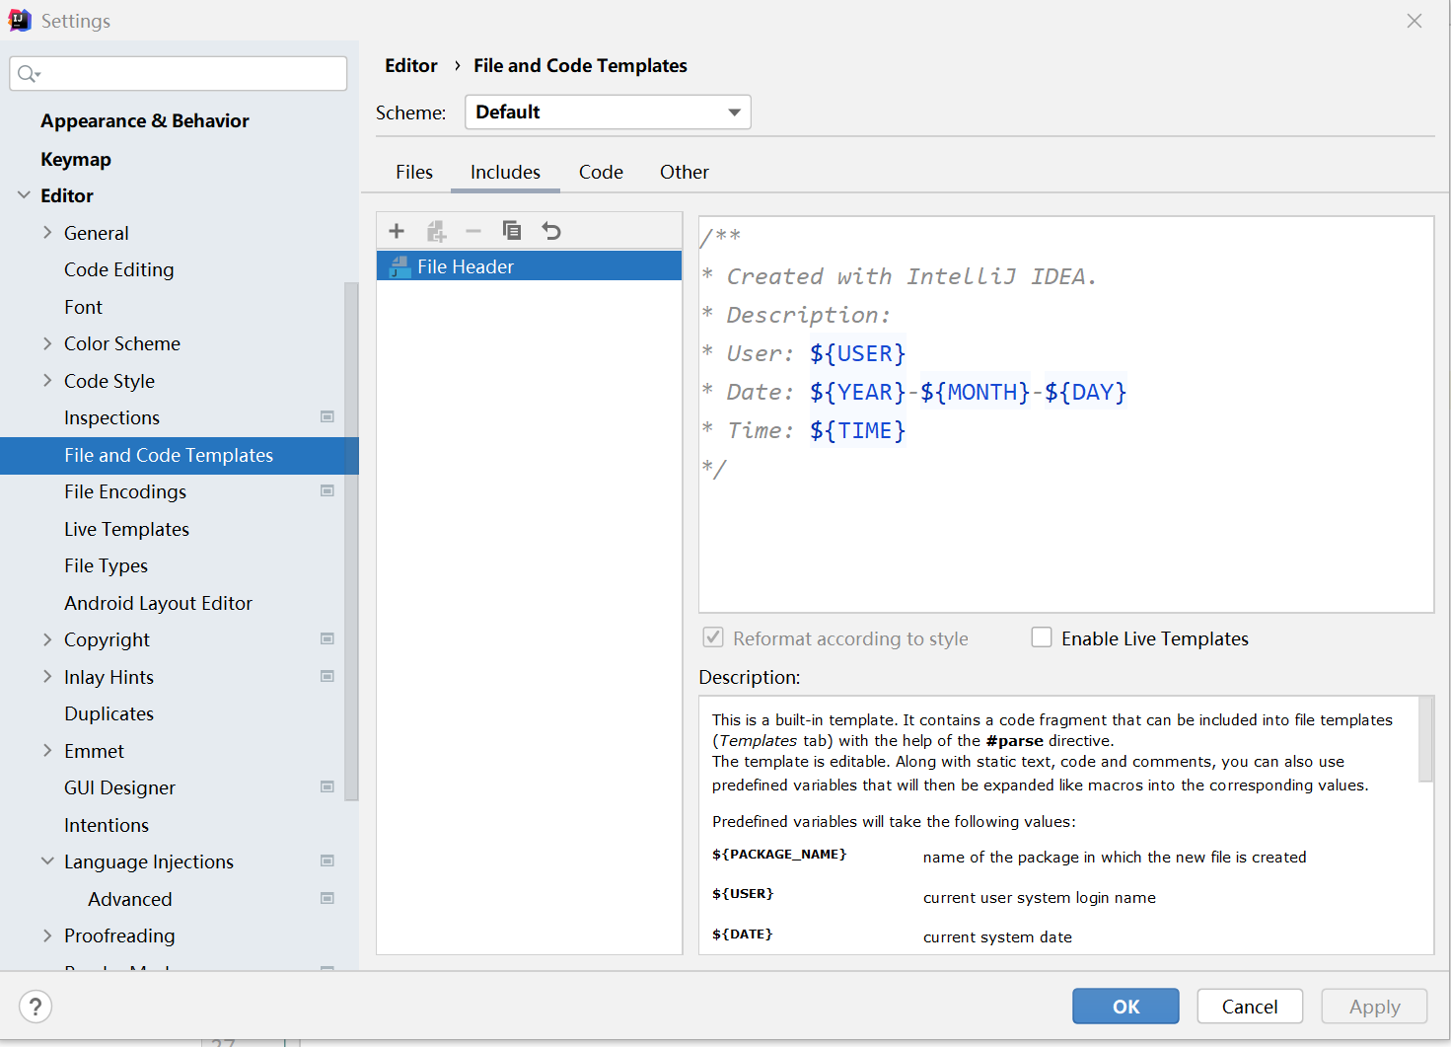Click the Revert to original template icon
1451x1047 pixels.
(x=551, y=231)
